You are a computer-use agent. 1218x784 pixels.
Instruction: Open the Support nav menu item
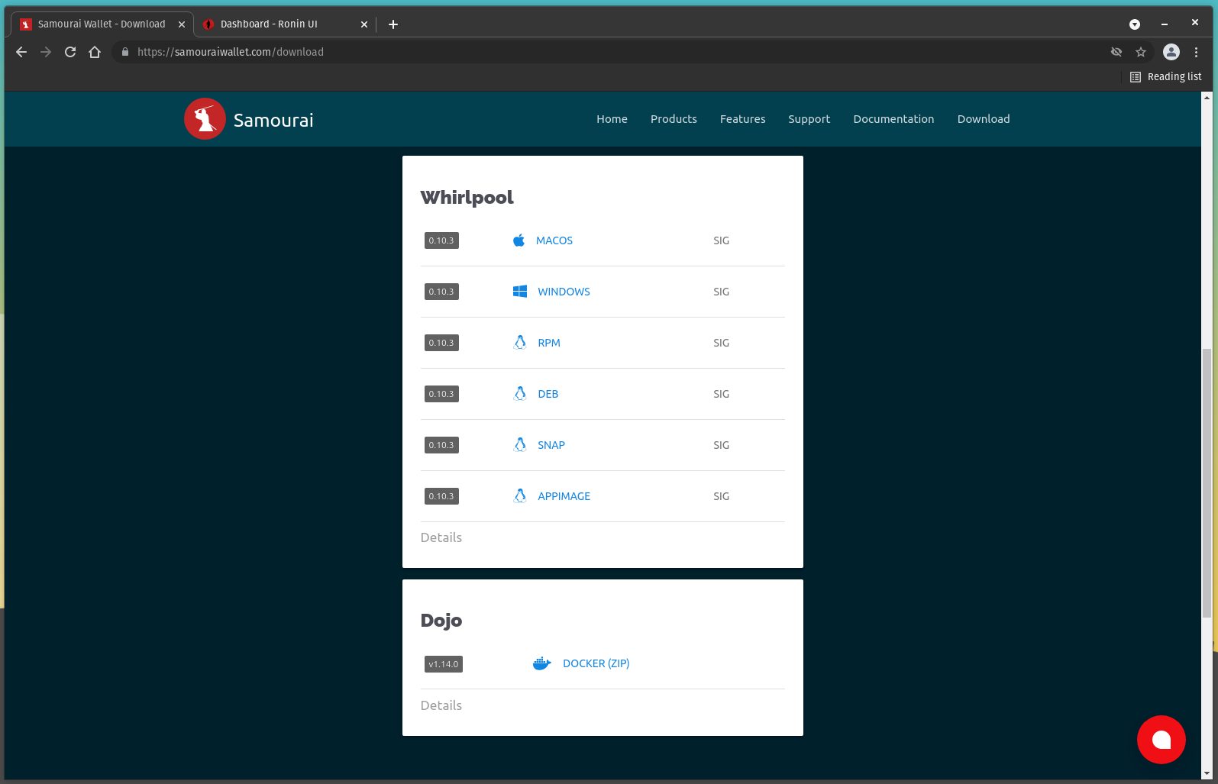tap(809, 119)
